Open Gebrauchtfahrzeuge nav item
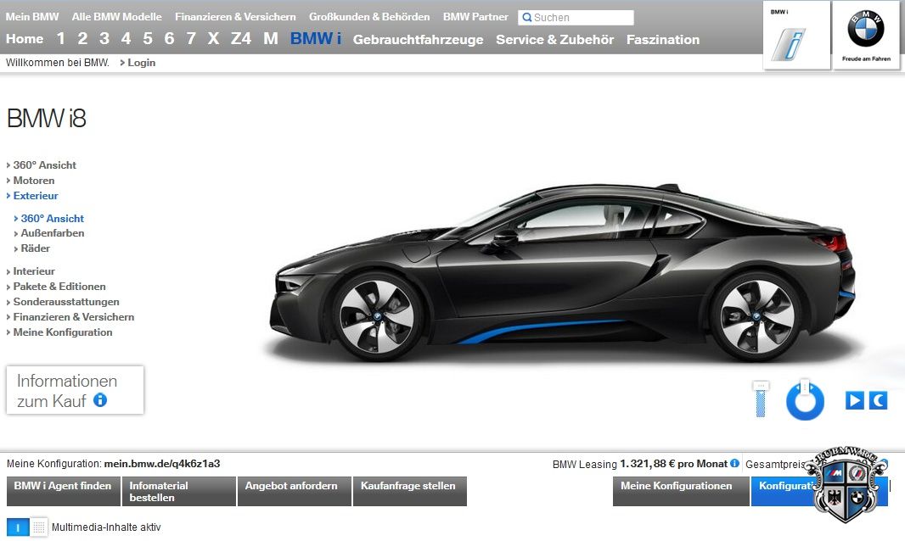The image size is (905, 541). pyautogui.click(x=419, y=40)
